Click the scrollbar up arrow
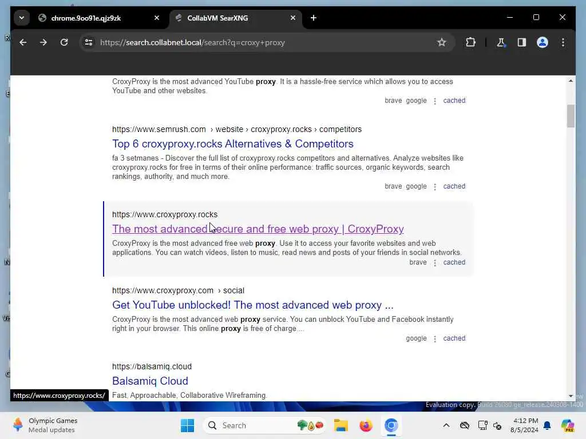This screenshot has width=586, height=439. pos(571,81)
